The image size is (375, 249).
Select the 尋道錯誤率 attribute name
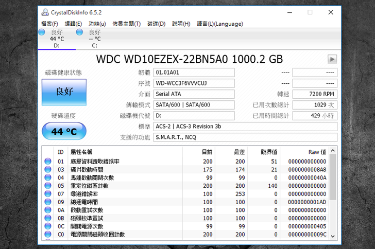coord(84,194)
